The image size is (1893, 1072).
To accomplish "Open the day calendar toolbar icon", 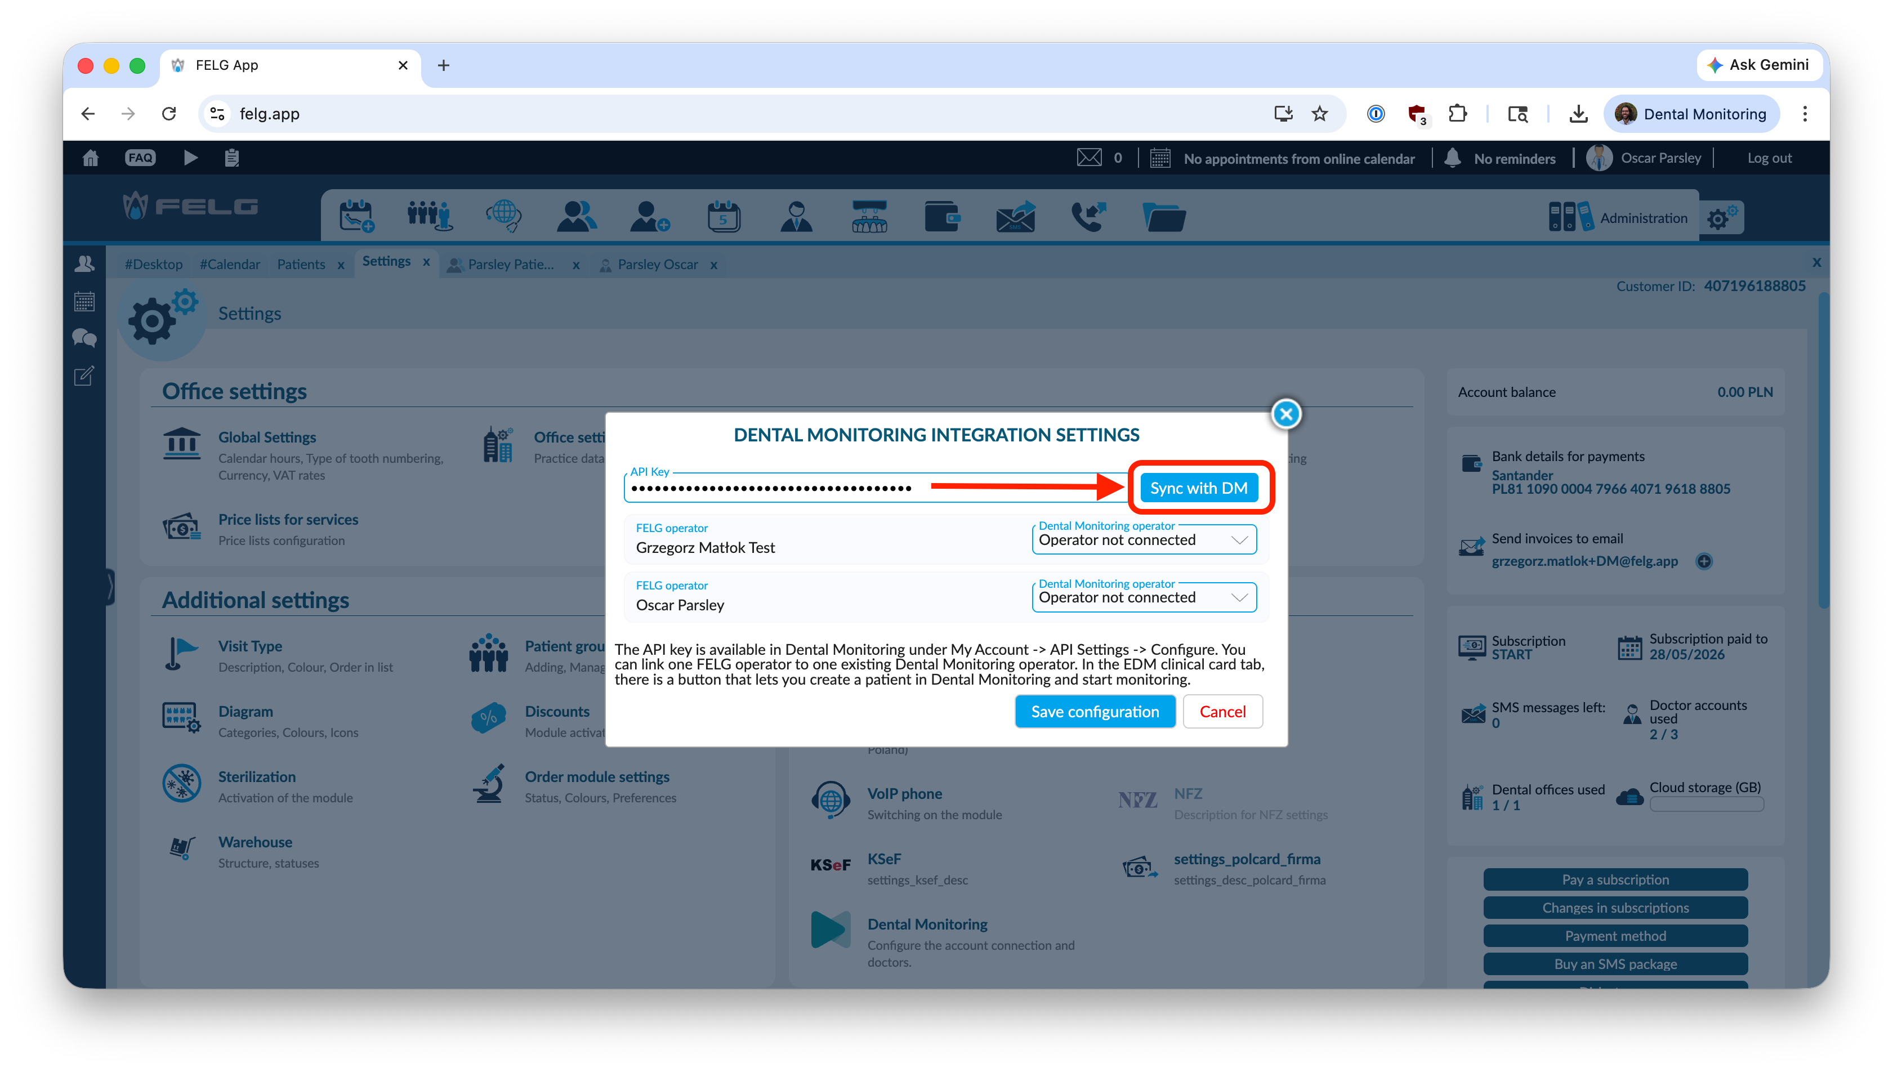I will tap(723, 216).
